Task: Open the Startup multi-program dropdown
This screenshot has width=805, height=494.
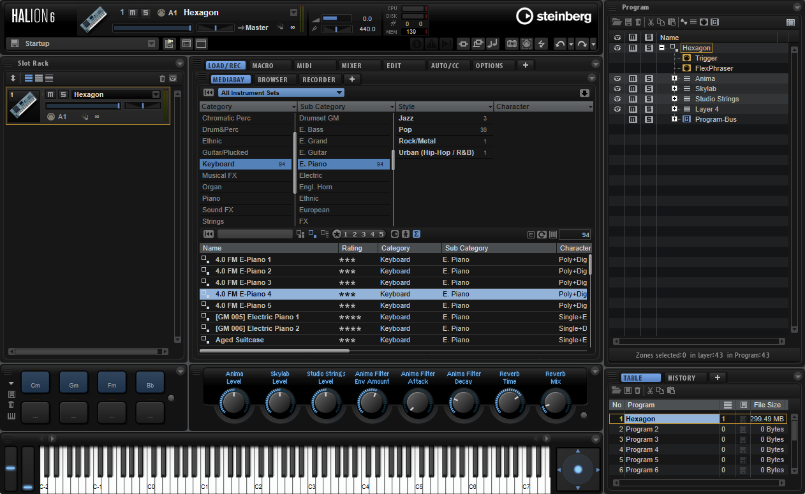Action: point(152,43)
